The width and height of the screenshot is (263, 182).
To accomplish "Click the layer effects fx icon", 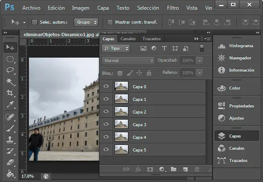I will (x=138, y=169).
